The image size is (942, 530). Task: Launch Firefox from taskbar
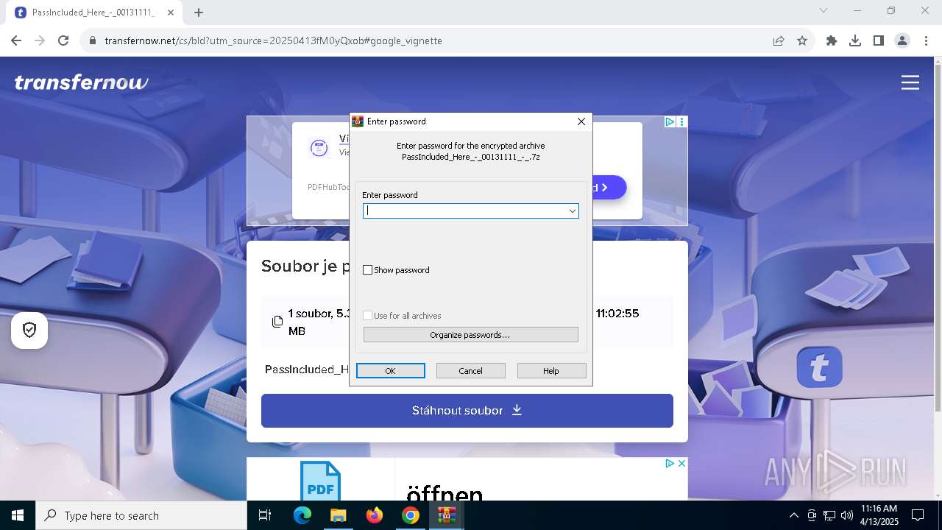[x=375, y=515]
